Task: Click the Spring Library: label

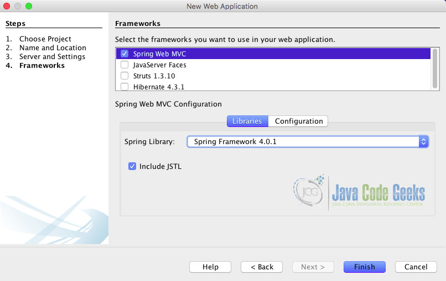Action: tap(149, 142)
